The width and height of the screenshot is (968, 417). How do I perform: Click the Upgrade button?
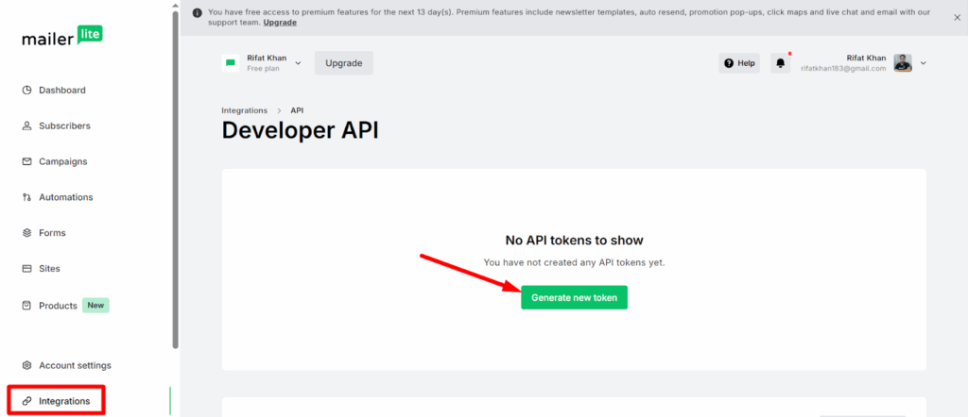point(344,63)
